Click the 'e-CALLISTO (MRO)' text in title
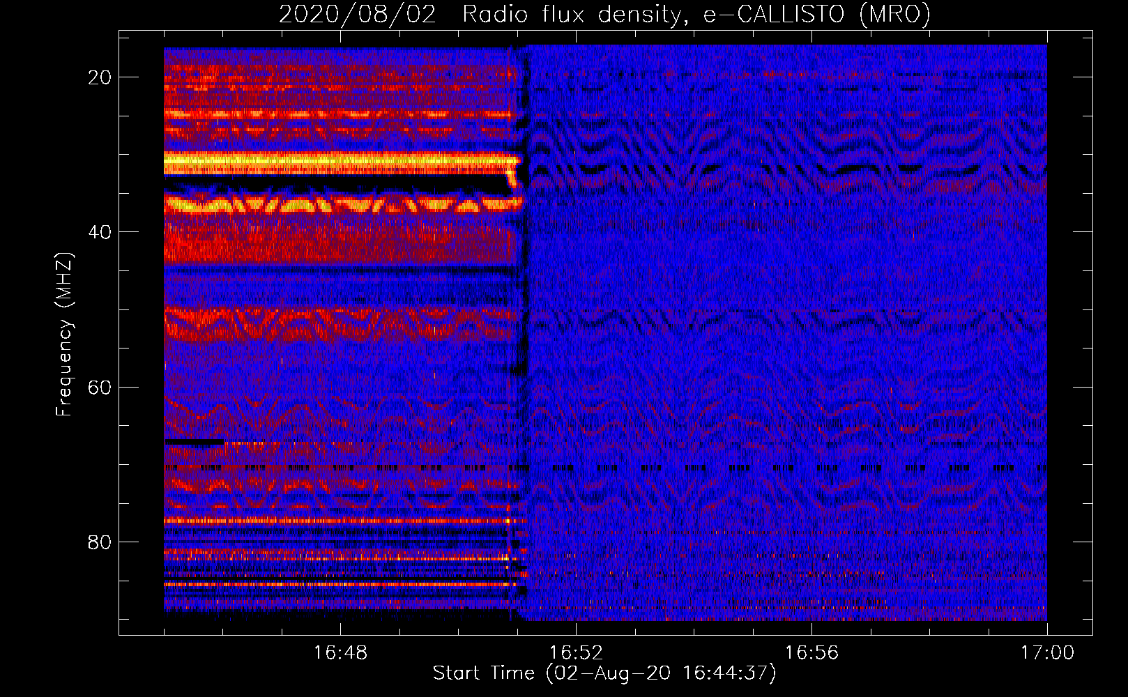 (x=817, y=15)
